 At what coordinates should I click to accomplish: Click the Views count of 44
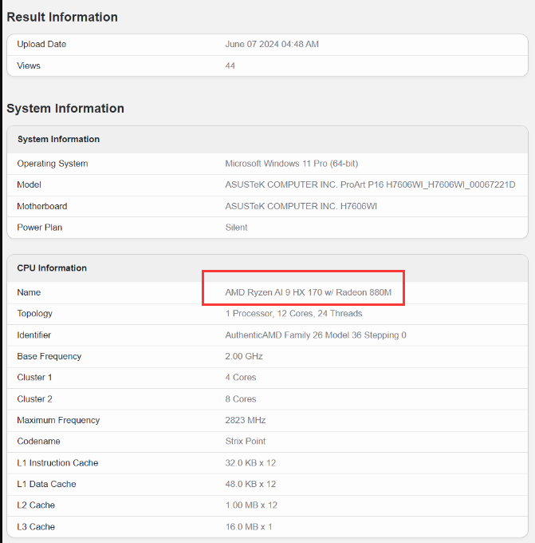[x=230, y=65]
